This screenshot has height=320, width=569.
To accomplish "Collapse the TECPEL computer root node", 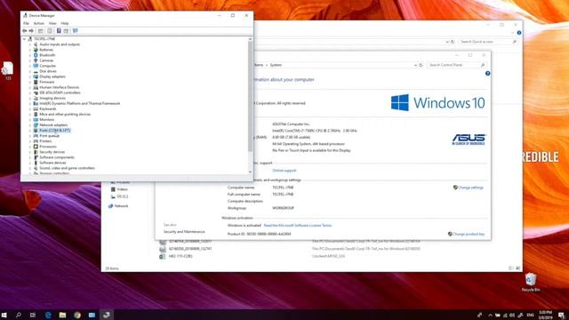I will tap(25, 39).
